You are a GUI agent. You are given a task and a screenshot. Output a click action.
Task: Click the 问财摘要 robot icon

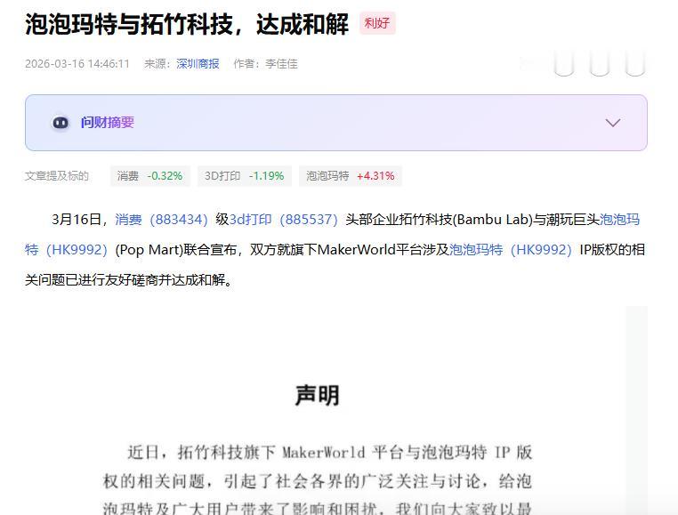click(61, 123)
